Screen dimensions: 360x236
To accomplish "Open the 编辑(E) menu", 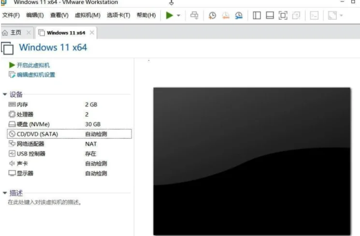I will point(35,15).
